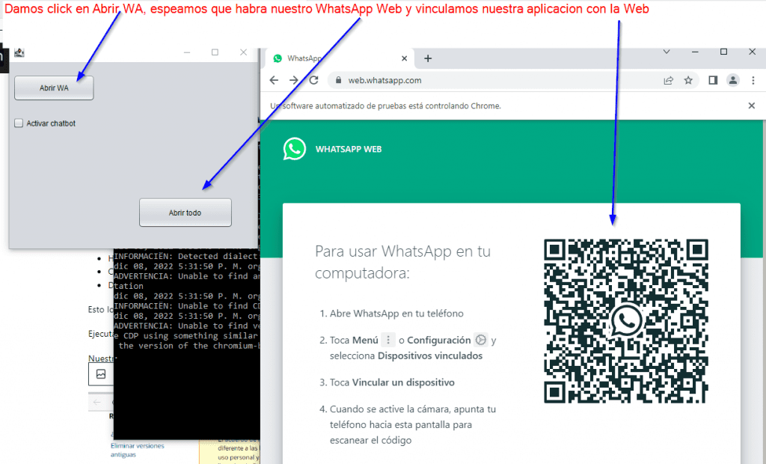Bookmark this page with star icon
The width and height of the screenshot is (766, 464).
688,80
